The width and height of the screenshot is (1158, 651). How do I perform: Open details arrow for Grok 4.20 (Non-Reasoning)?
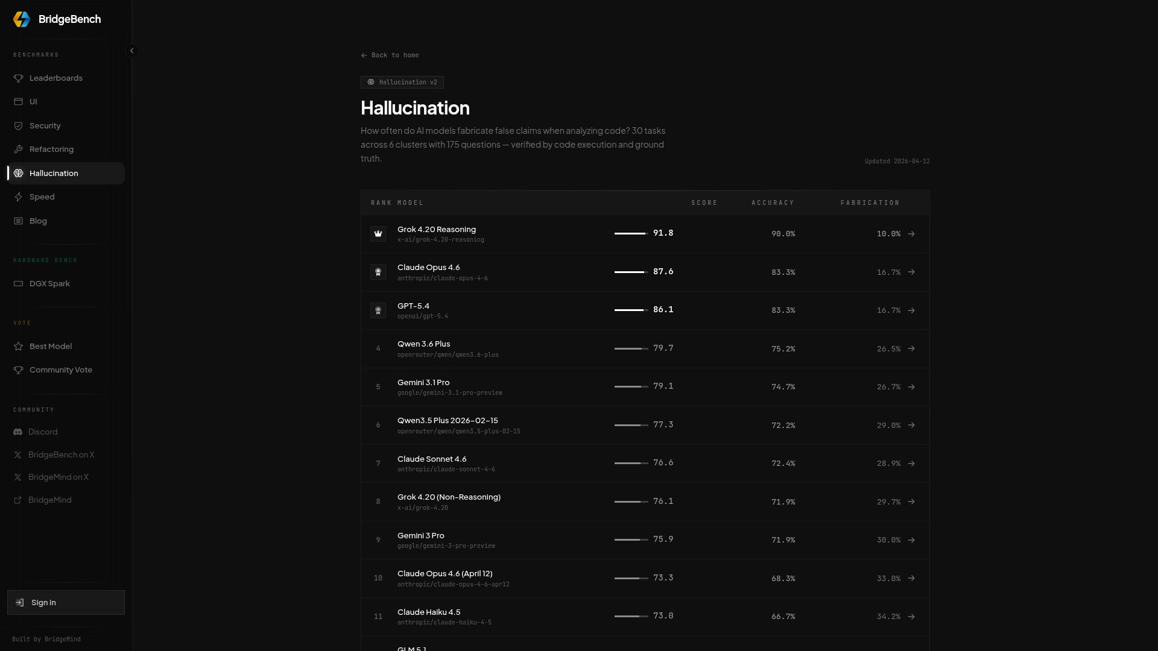(x=911, y=502)
